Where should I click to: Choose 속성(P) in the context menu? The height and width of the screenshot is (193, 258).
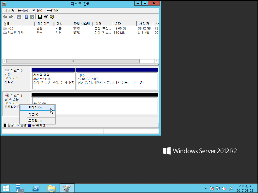38,114
